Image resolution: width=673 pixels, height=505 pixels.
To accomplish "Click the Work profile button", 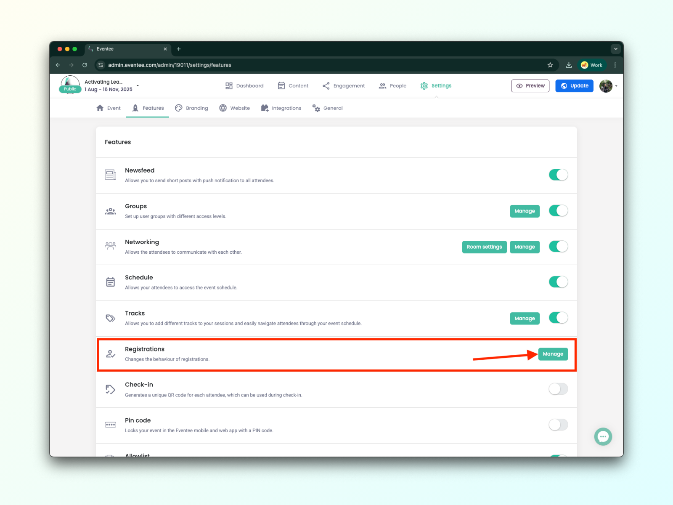I will (591, 65).
